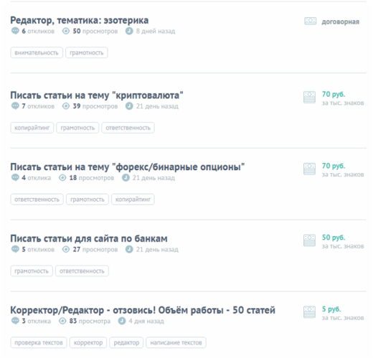This screenshot has height=361, width=373.
Task: Click the '5 руб.' price label
Action: click(331, 309)
